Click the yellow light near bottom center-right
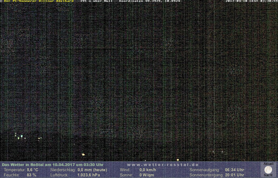Screen dimensions: 278x178 tap(178, 160)
